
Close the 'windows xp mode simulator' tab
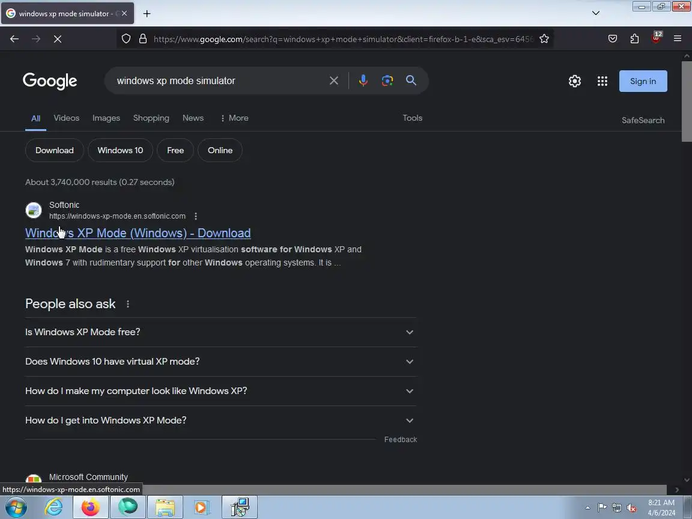pos(124,14)
